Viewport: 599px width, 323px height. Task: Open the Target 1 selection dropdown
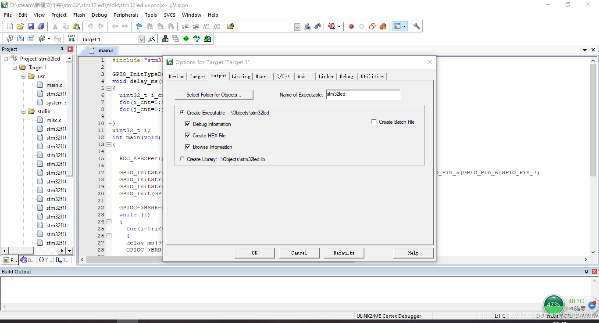click(x=142, y=39)
